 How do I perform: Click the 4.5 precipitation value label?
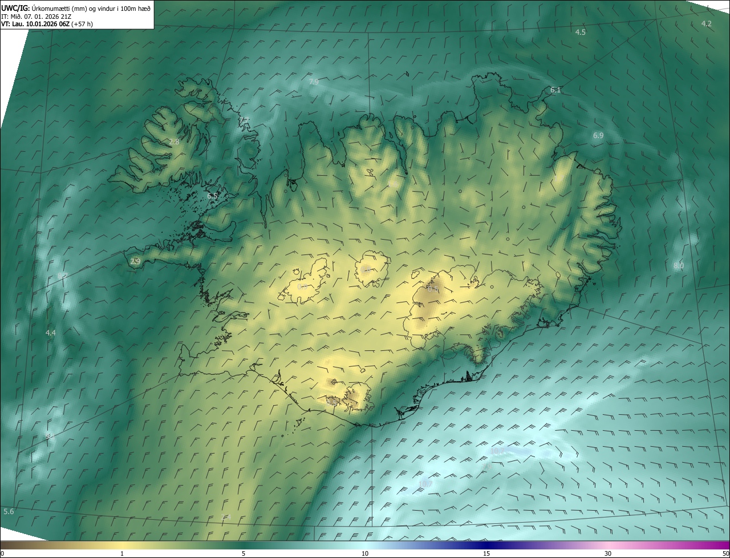(x=580, y=33)
